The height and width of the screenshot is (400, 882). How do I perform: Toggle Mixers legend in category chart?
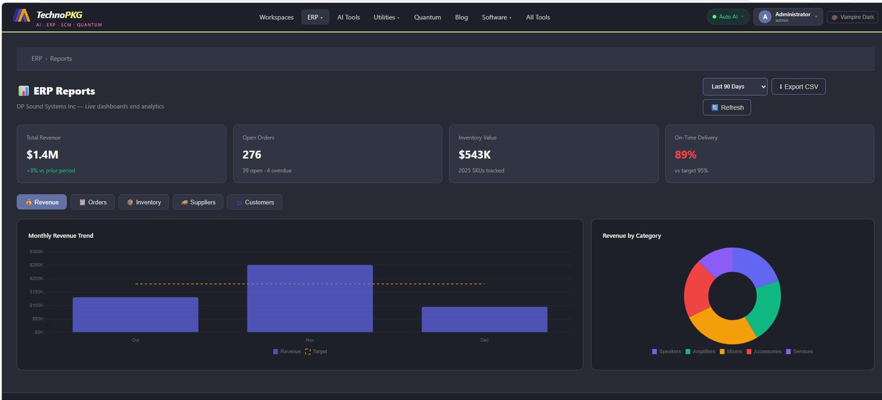731,351
